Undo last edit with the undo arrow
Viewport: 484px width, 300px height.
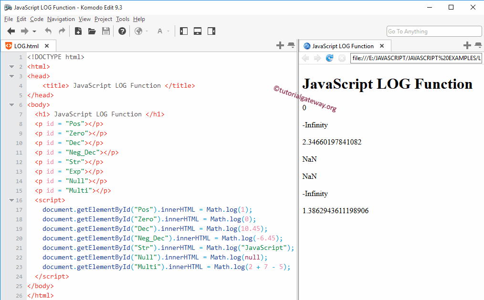click(48, 31)
